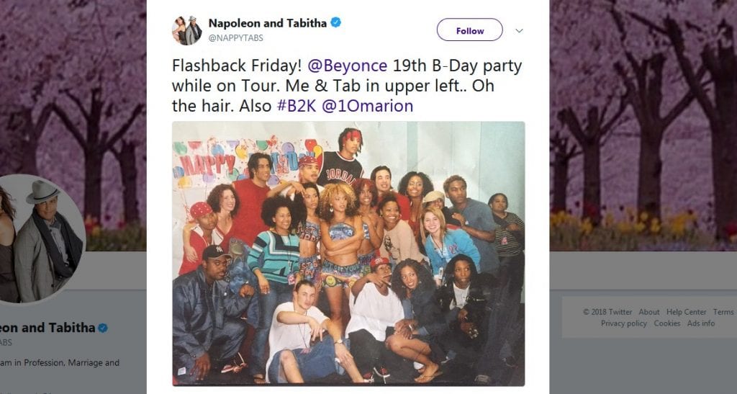Click the Napoleon and Tabitha name in tweet header
737x394 pixels.
267,22
